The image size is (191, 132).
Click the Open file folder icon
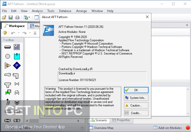click(4, 17)
